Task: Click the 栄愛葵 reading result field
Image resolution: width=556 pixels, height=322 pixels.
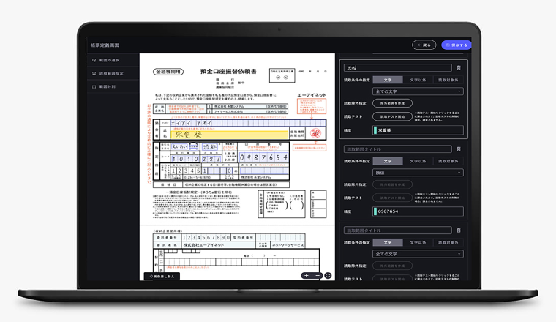Action: click(418, 130)
